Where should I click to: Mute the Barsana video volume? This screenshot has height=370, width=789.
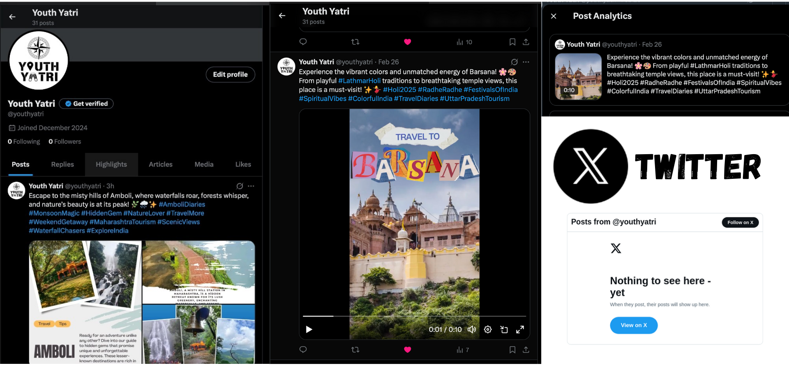[472, 329]
